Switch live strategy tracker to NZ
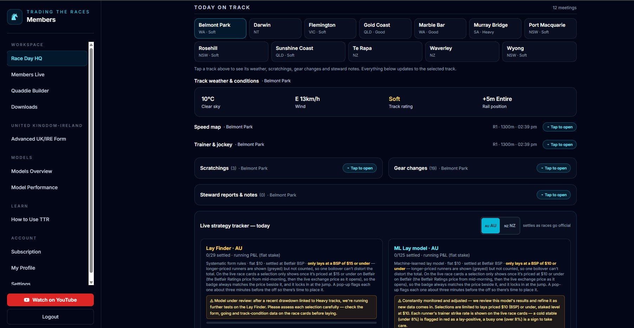Screen dimensions: 634x328 tap(510, 226)
